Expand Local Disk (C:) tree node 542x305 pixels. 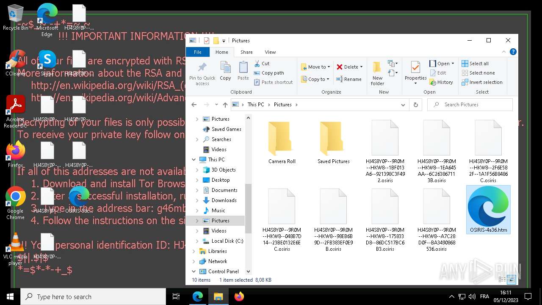click(x=197, y=241)
